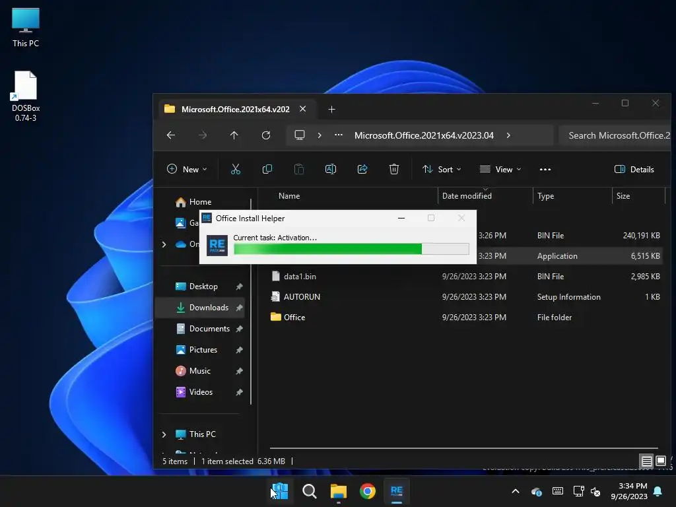Select Home in the navigation pane
This screenshot has width=676, height=507.
pos(201,202)
